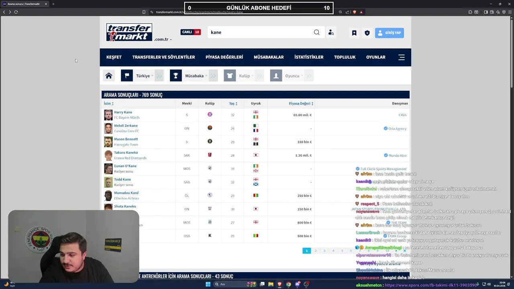Click the trophy icon next to Müsabaka
Screen dimensions: 514x289
pyautogui.click(x=176, y=75)
